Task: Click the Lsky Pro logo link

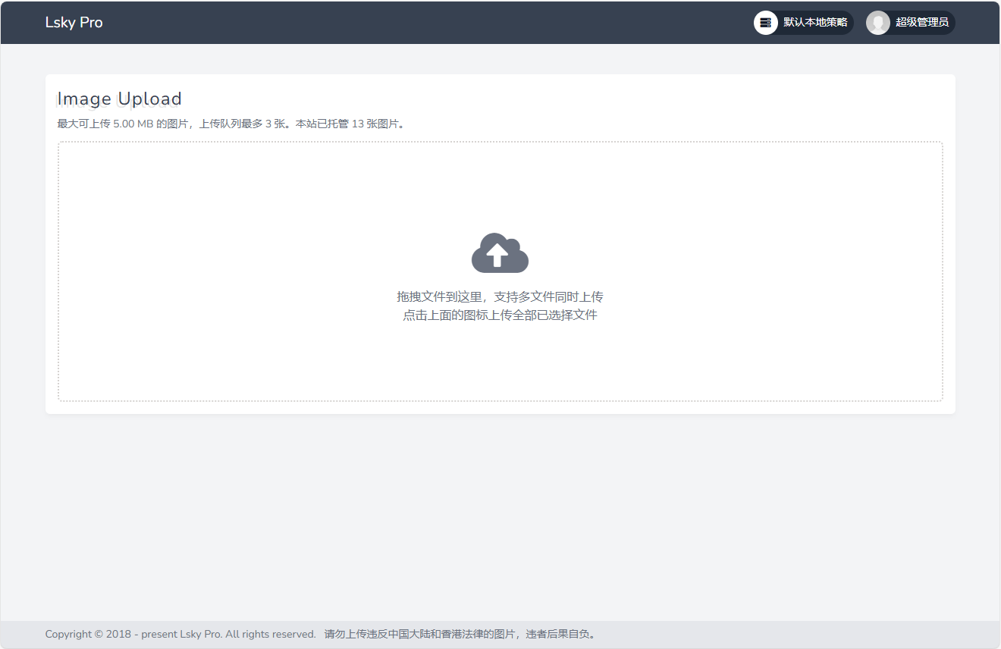Action: [x=74, y=23]
